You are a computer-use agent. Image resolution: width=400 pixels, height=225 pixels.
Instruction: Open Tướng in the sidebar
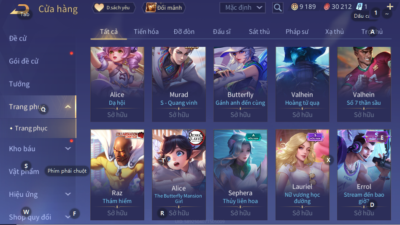pyautogui.click(x=19, y=84)
